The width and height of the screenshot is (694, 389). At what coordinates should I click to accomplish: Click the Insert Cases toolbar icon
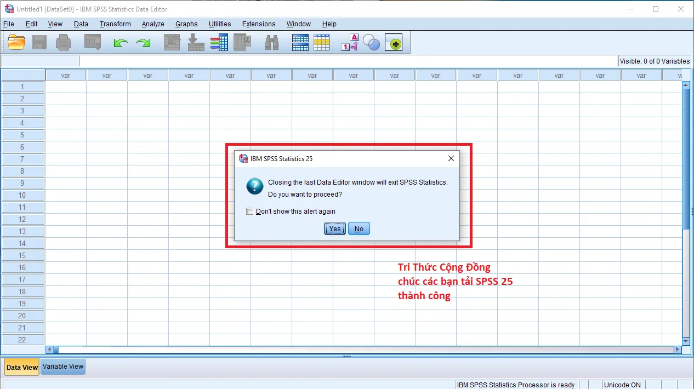[300, 42]
